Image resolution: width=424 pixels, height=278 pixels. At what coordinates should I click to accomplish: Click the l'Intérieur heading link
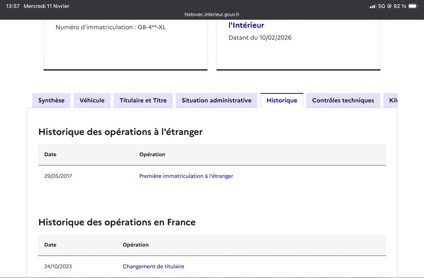coord(246,25)
